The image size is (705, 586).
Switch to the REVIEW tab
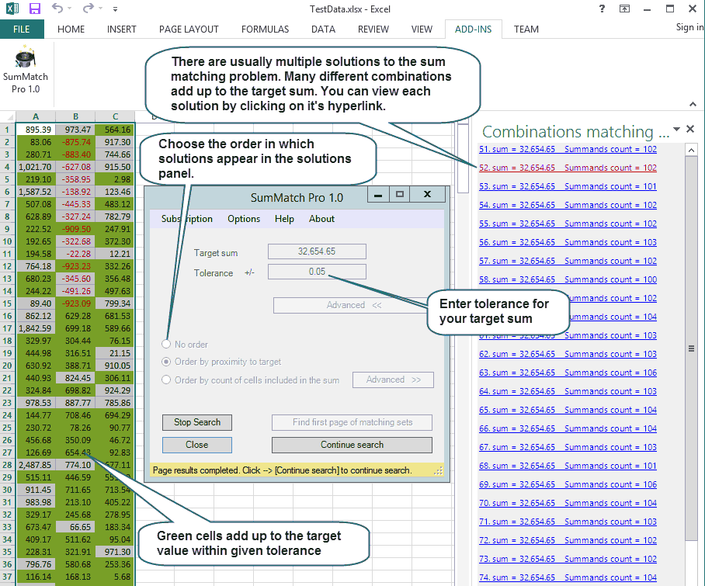pyautogui.click(x=373, y=29)
